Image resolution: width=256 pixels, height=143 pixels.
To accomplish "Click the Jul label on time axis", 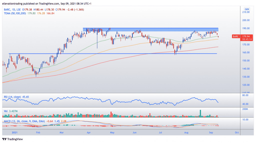I will tap(160, 133).
